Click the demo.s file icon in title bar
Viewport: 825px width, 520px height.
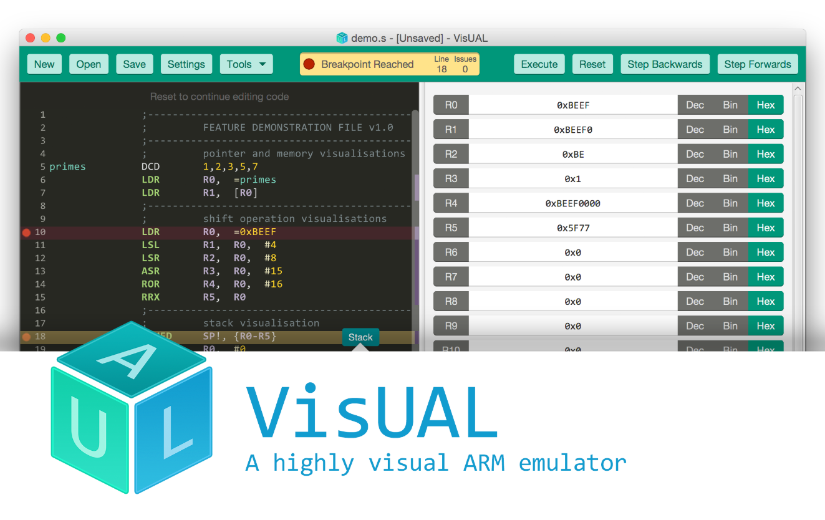pyautogui.click(x=342, y=38)
